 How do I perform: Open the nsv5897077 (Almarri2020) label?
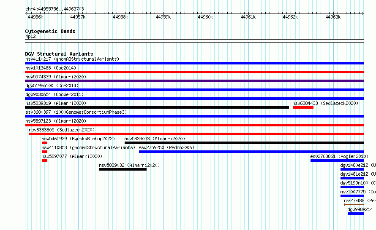pyautogui.click(x=72, y=156)
